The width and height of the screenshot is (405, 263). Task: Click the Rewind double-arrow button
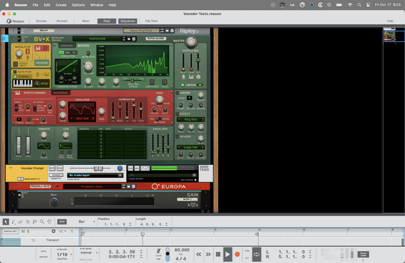pyautogui.click(x=197, y=254)
